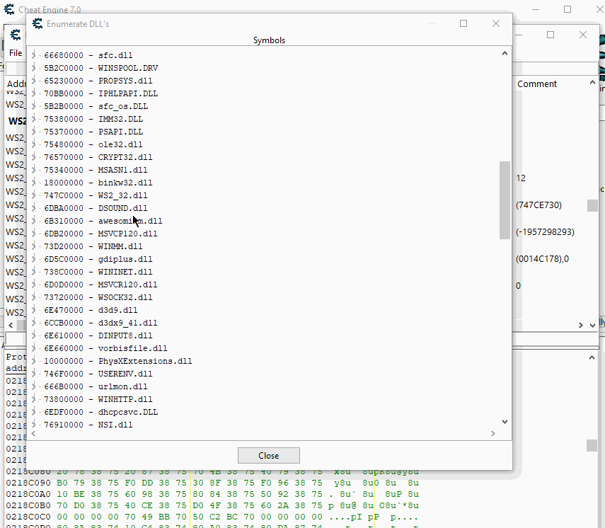Select the DSOUND.dll entry
This screenshot has width=605, height=528.
tap(96, 208)
